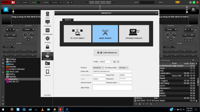Viewport: 200px width, 112px height.
Task: Open the Layout Two Decks dropdown
Action: pyautogui.click(x=56, y=2)
